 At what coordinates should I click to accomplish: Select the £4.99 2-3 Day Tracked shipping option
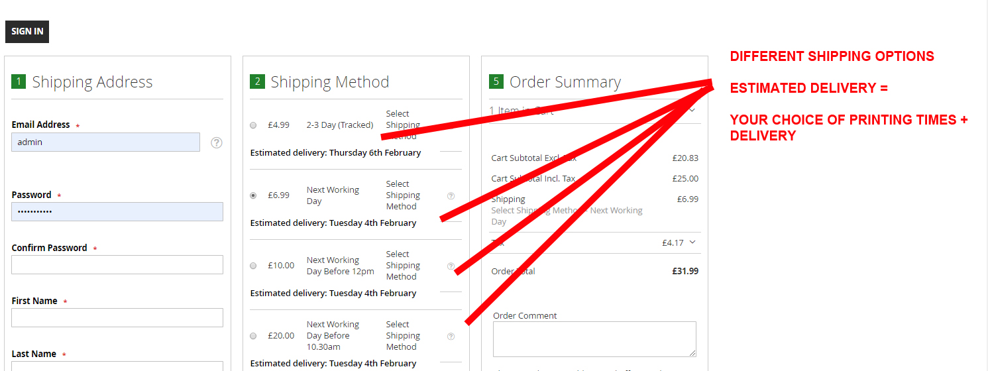[253, 125]
